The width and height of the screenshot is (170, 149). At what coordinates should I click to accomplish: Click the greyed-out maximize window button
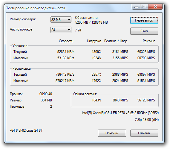(144, 7)
